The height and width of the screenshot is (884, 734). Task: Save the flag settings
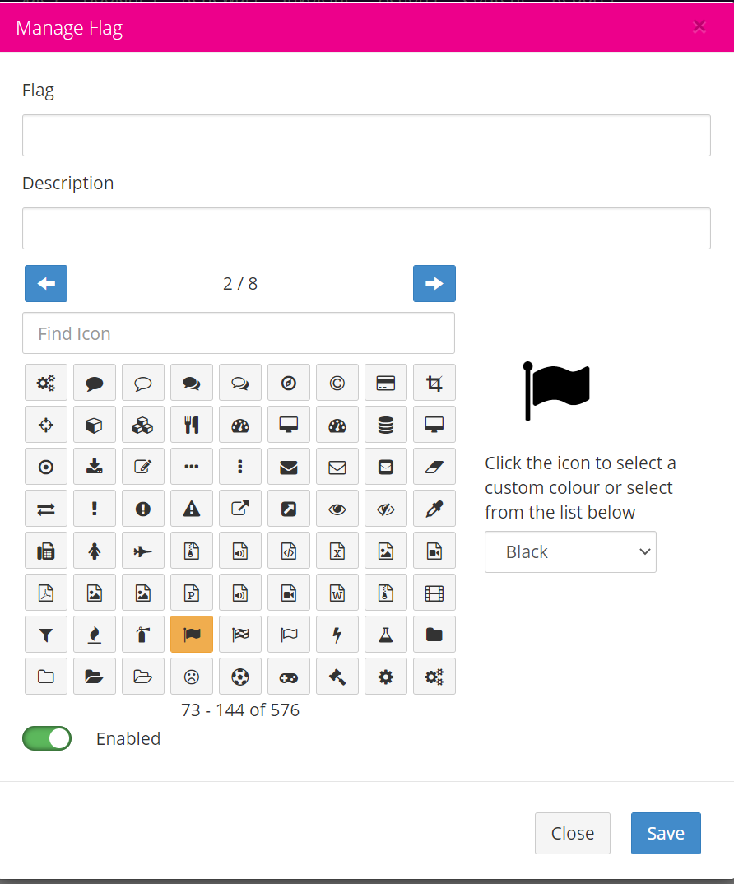[x=666, y=833]
